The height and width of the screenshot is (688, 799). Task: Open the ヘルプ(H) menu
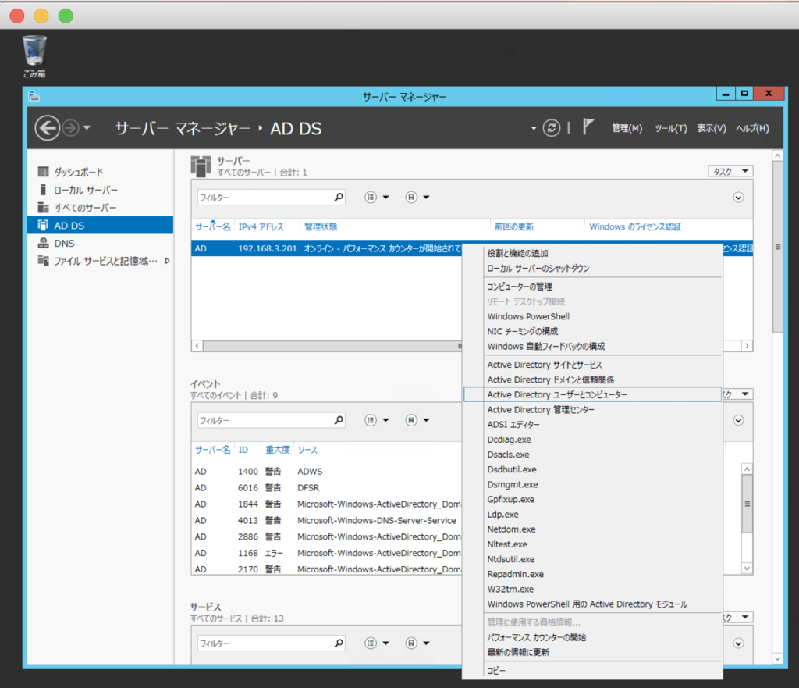point(752,128)
